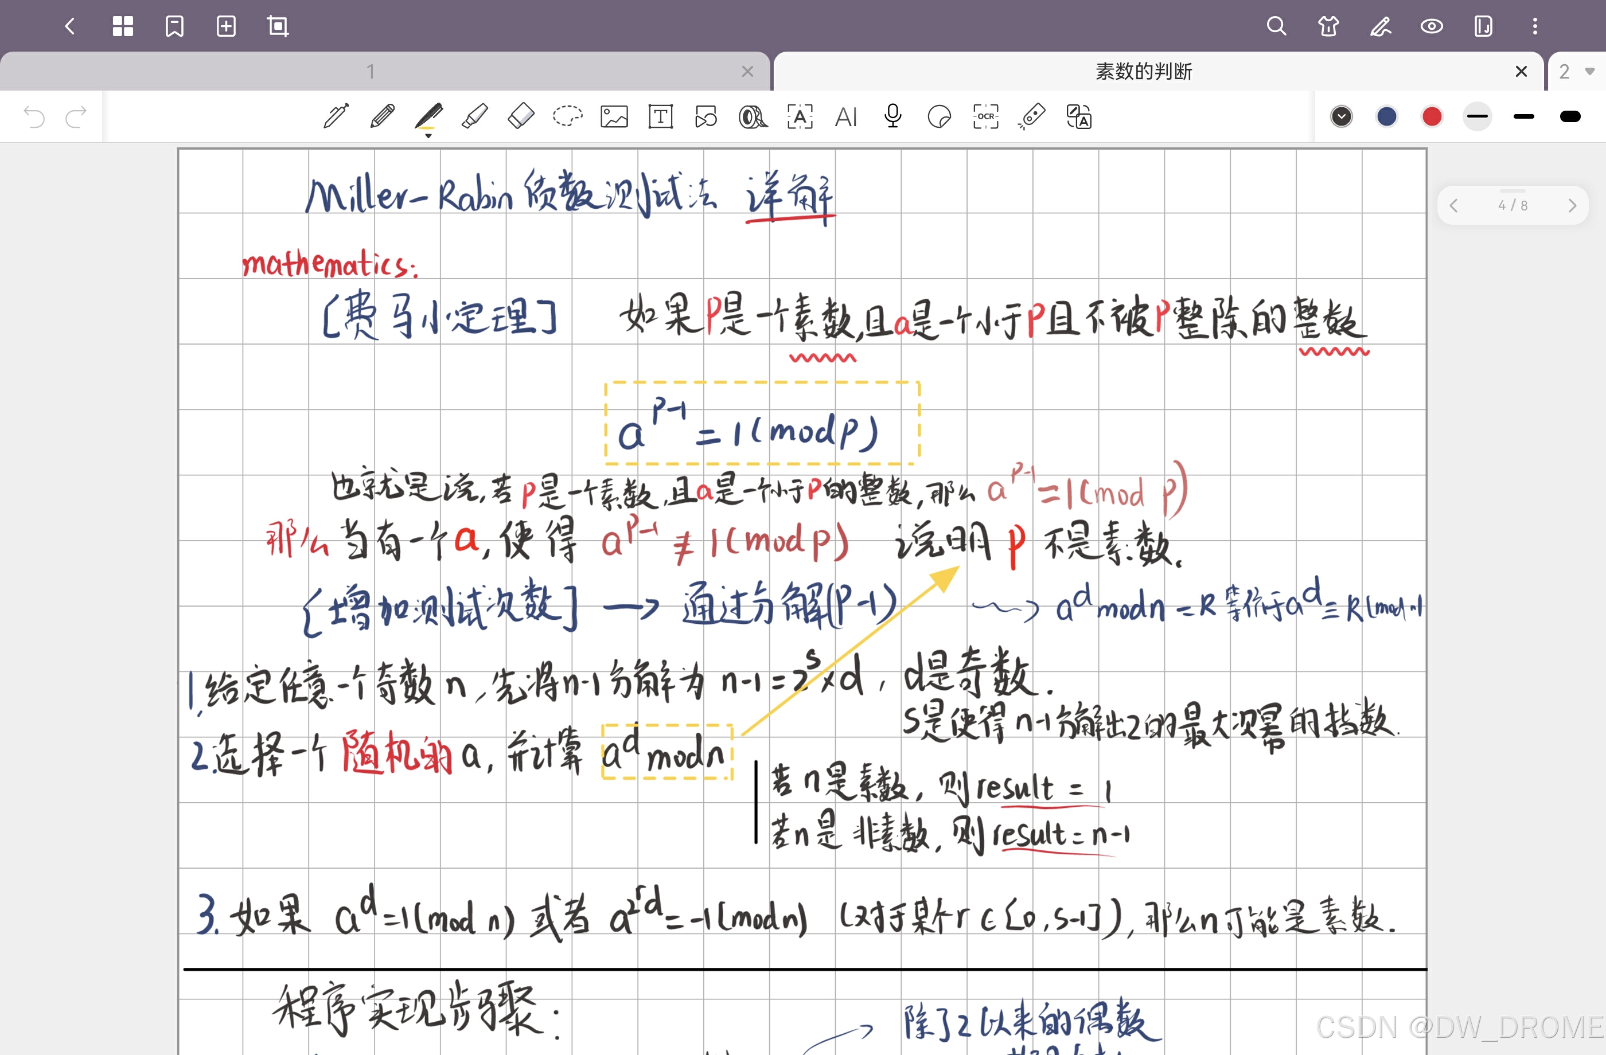Screen dimensions: 1606x1055
Task: Select the highlighter marker tool
Action: (x=474, y=117)
